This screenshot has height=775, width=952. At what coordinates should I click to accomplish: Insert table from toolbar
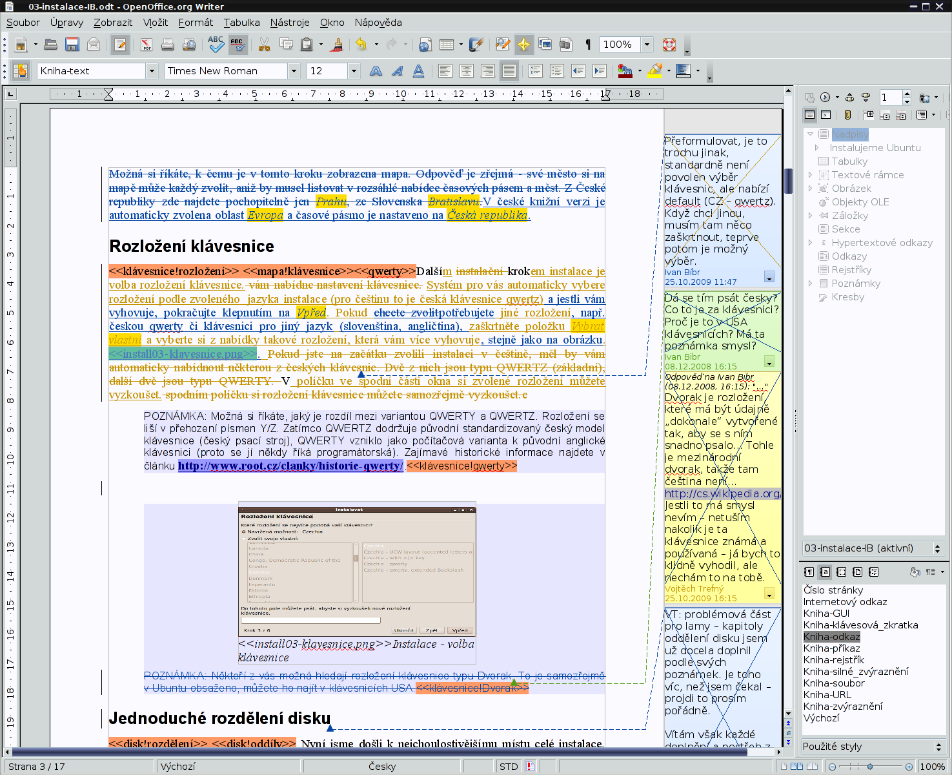pyautogui.click(x=446, y=45)
